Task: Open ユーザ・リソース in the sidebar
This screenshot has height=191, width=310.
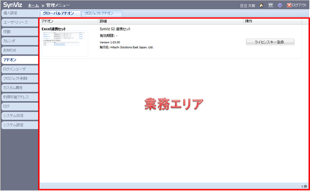Action: click(20, 22)
